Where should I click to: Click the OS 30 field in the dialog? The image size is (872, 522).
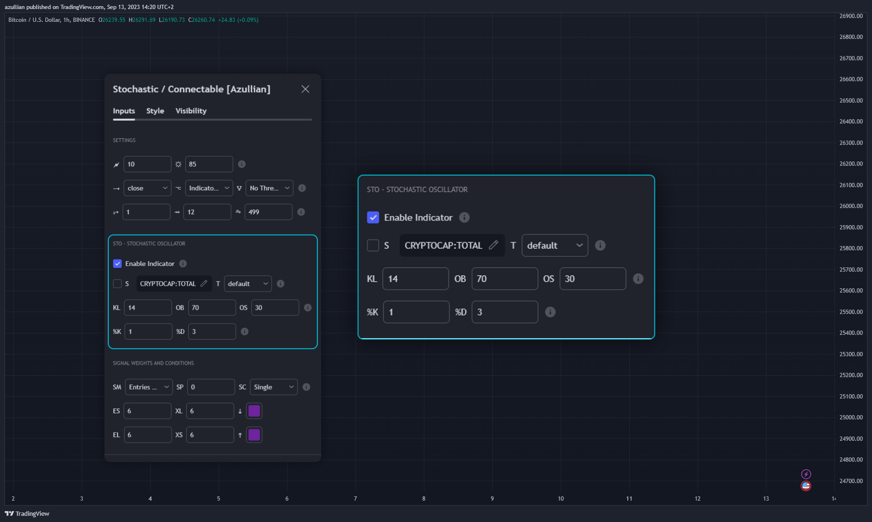(275, 308)
